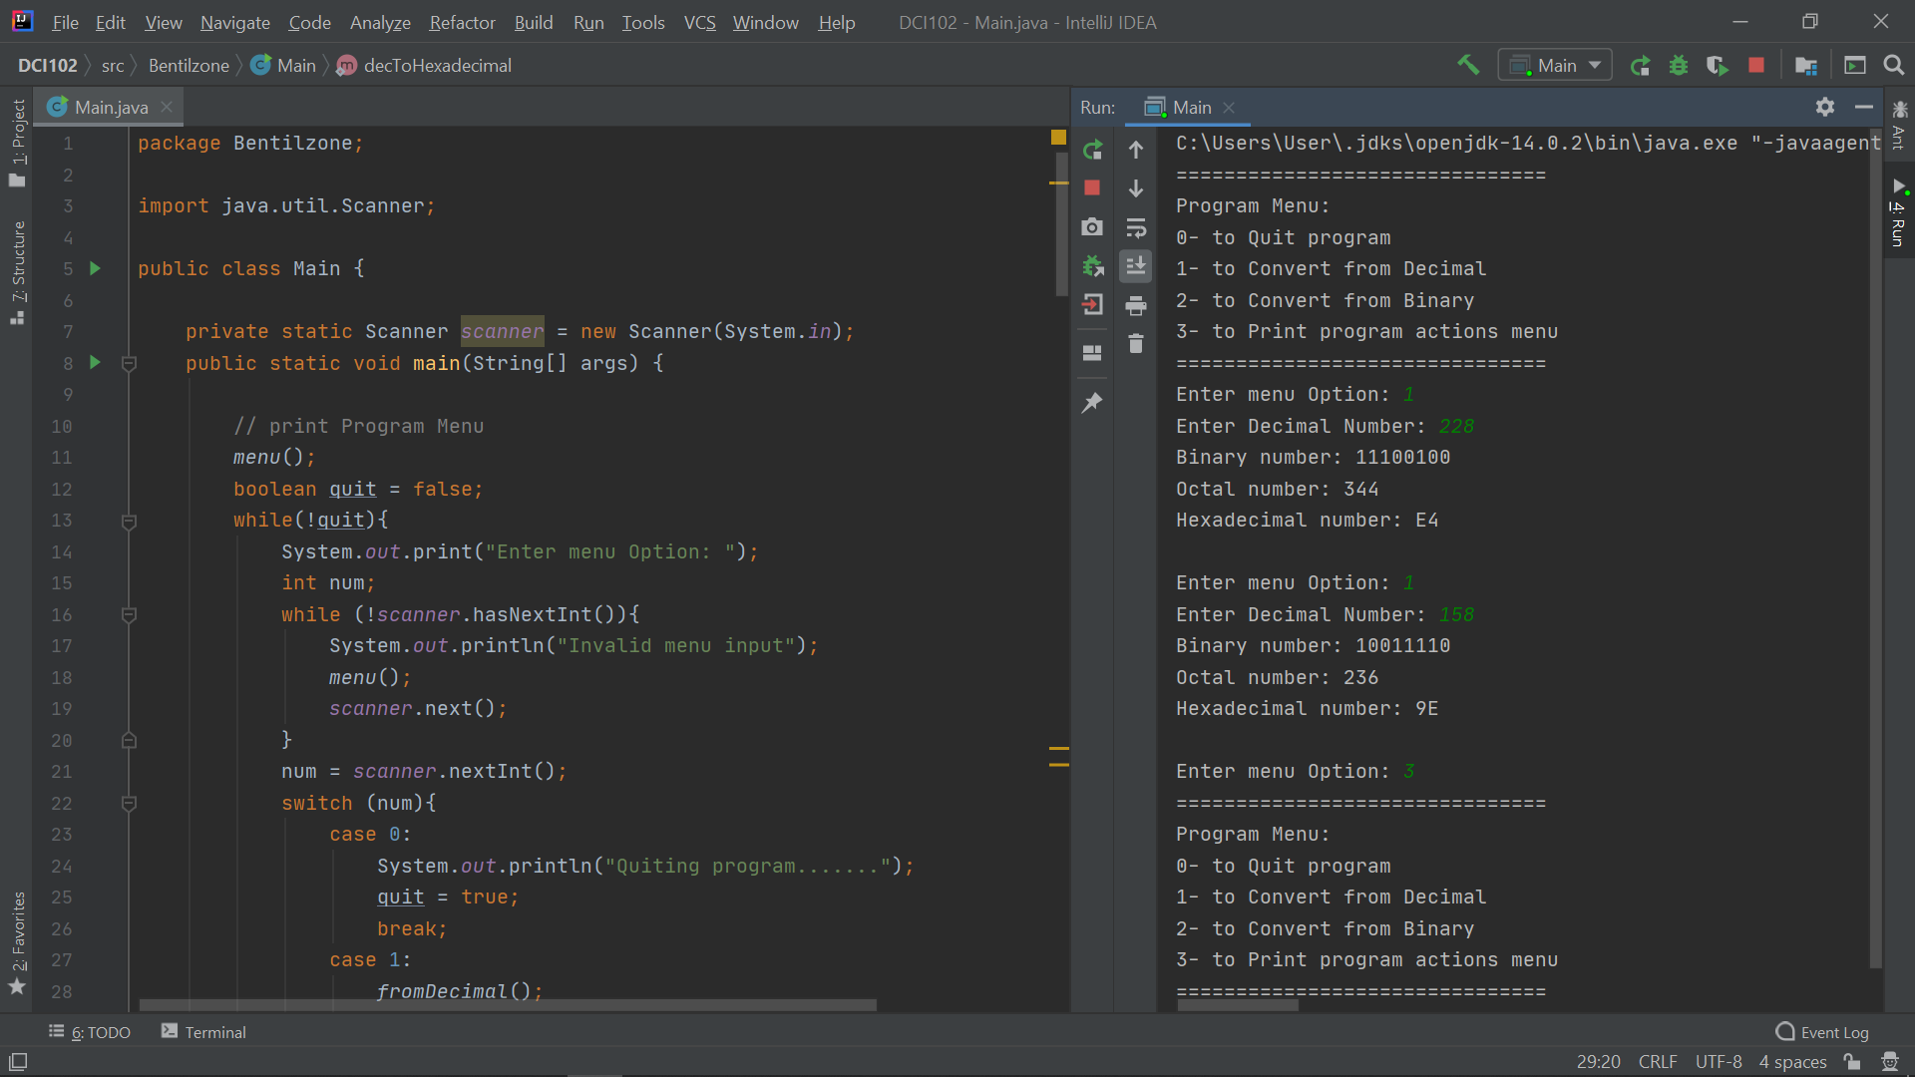Click the yellow inspection status indicator
This screenshot has height=1077, width=1915.
[x=1058, y=138]
